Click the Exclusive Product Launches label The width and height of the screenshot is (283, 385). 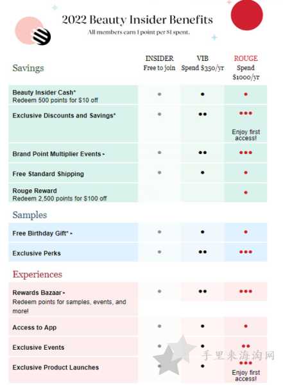[x=56, y=367]
